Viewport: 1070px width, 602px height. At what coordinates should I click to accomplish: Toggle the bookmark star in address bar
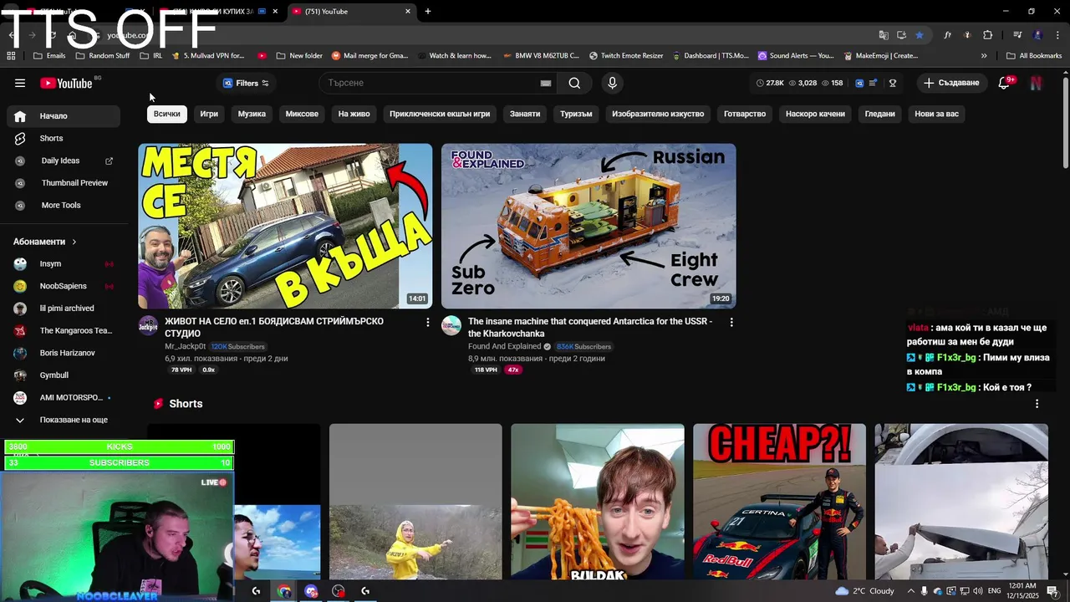(920, 35)
